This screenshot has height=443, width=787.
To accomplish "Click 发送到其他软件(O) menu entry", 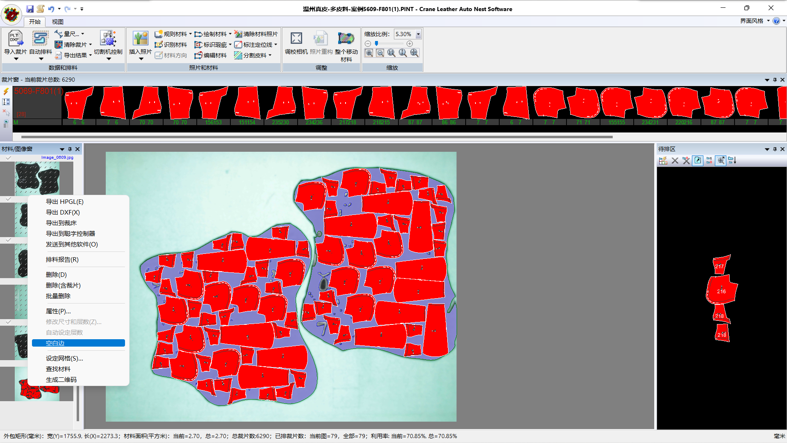I will [78, 244].
